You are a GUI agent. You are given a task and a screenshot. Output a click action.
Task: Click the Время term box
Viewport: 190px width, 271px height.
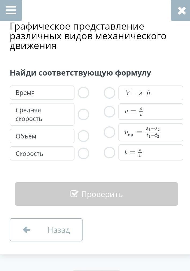pyautogui.click(x=42, y=93)
